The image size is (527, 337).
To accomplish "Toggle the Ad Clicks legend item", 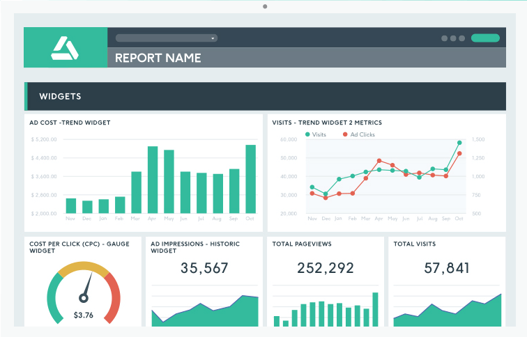I will coord(358,134).
